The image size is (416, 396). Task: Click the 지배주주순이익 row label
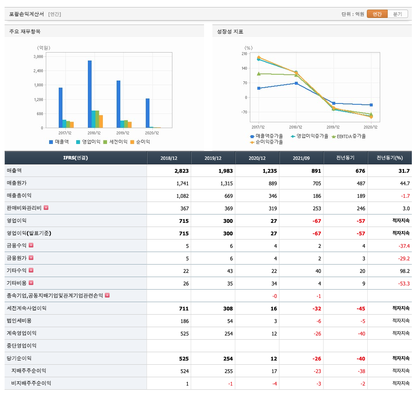tap(29, 371)
